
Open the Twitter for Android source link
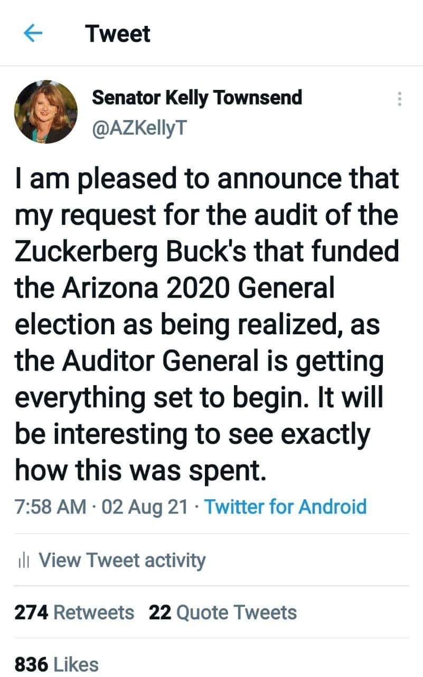(285, 507)
